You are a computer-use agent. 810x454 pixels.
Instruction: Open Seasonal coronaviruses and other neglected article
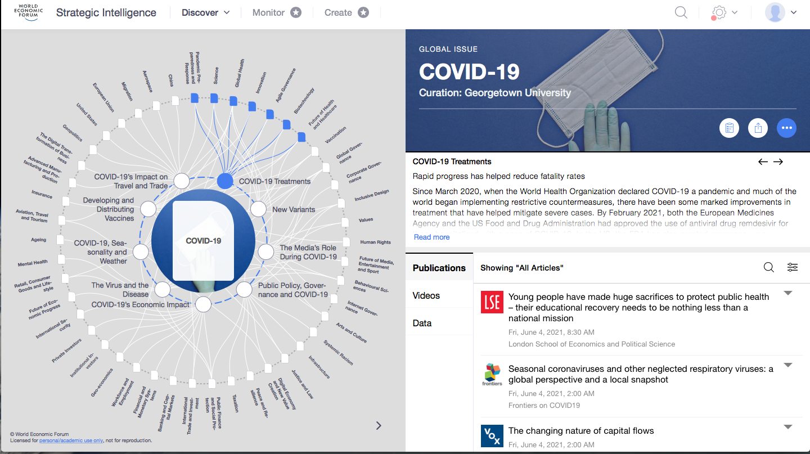641,374
